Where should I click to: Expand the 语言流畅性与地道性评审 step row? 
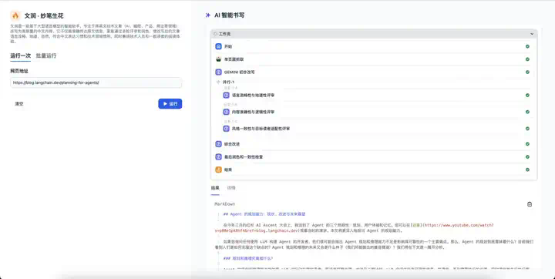point(377,96)
